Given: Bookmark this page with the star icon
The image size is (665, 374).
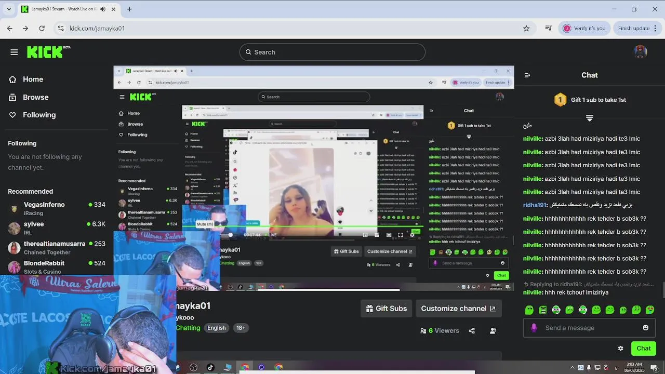Looking at the screenshot, I should coord(526,28).
